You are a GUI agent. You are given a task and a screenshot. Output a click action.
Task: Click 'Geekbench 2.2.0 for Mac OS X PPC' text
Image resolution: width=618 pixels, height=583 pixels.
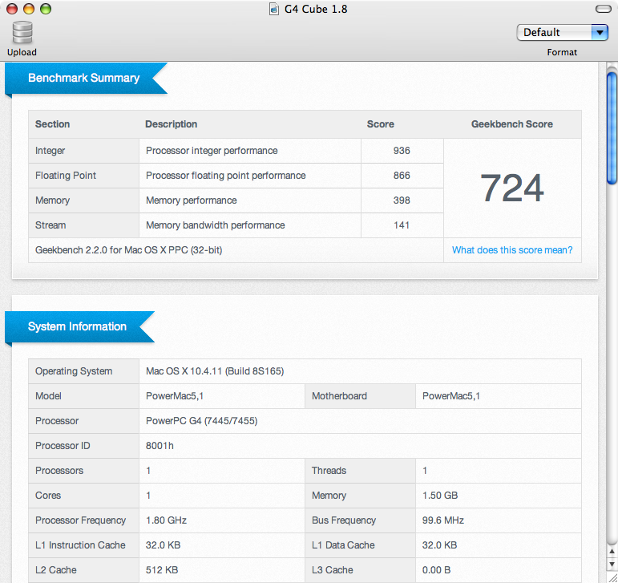[128, 250]
